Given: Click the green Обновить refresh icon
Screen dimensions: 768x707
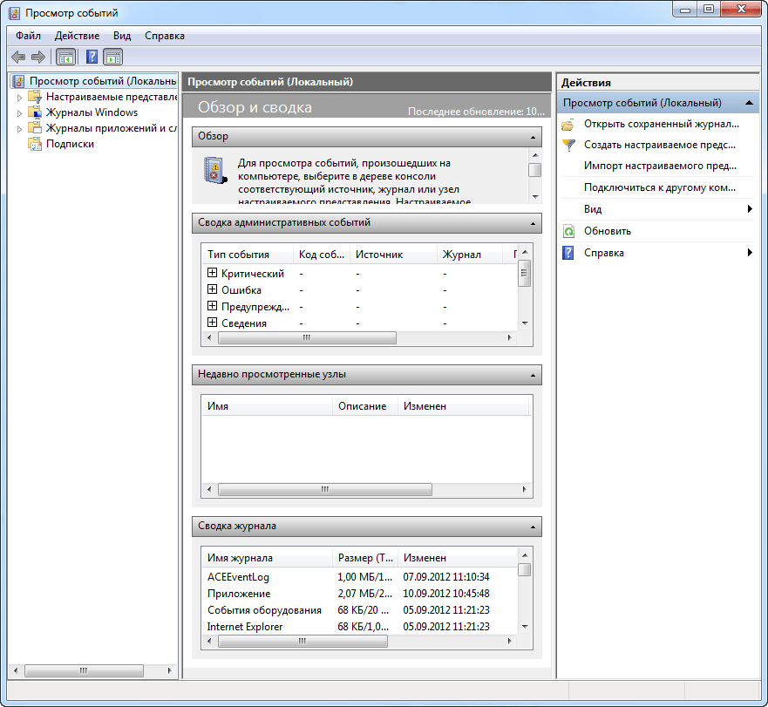Looking at the screenshot, I should tap(568, 231).
